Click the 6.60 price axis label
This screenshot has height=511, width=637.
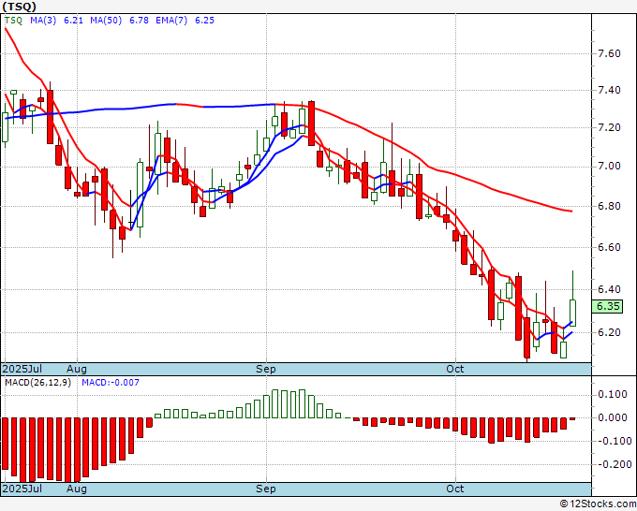(609, 247)
